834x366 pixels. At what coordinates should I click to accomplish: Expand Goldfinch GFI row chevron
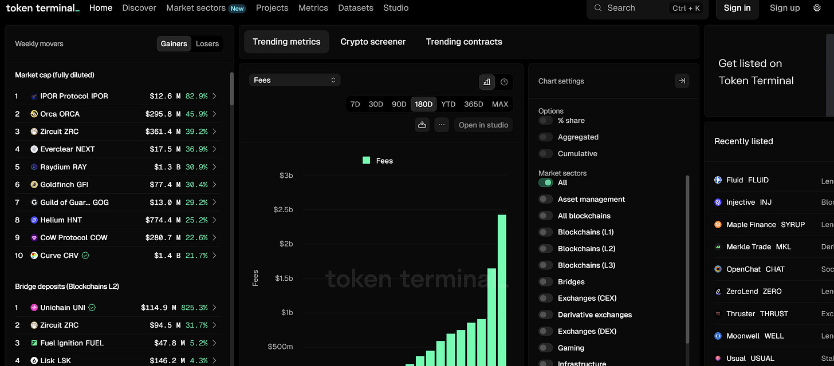(x=214, y=185)
